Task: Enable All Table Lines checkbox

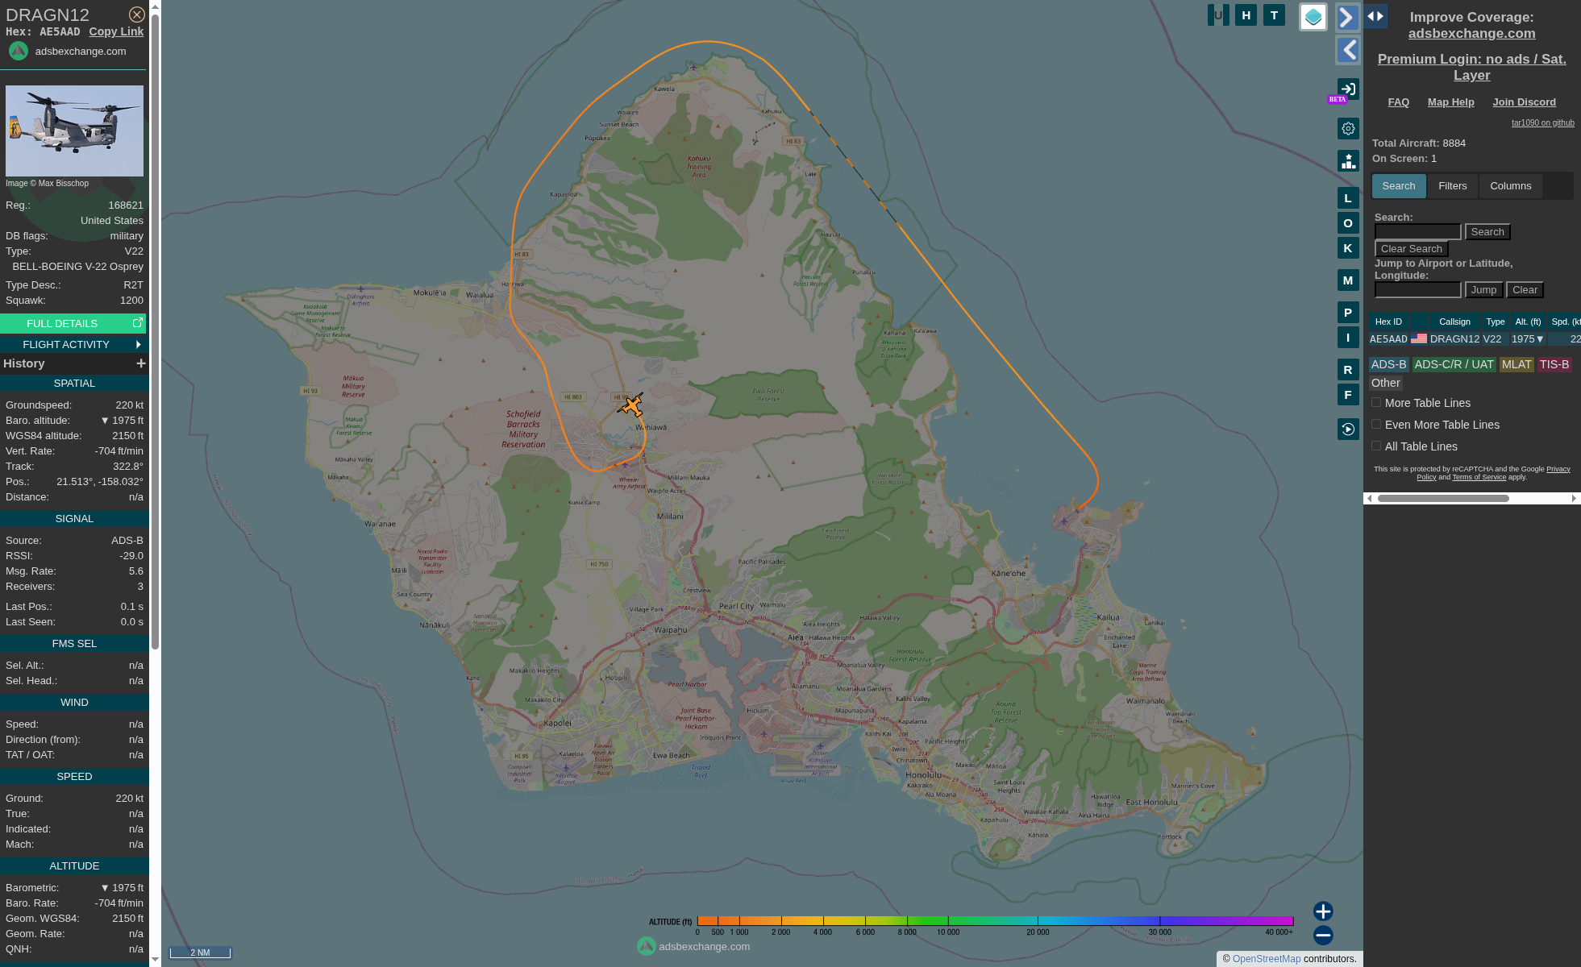Action: point(1376,446)
